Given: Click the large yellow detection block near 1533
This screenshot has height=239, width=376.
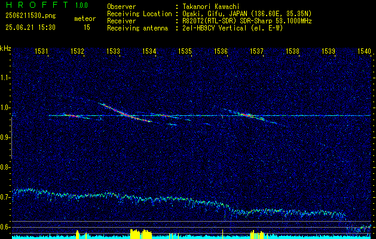Looking at the screenshot, I should pos(141,234).
